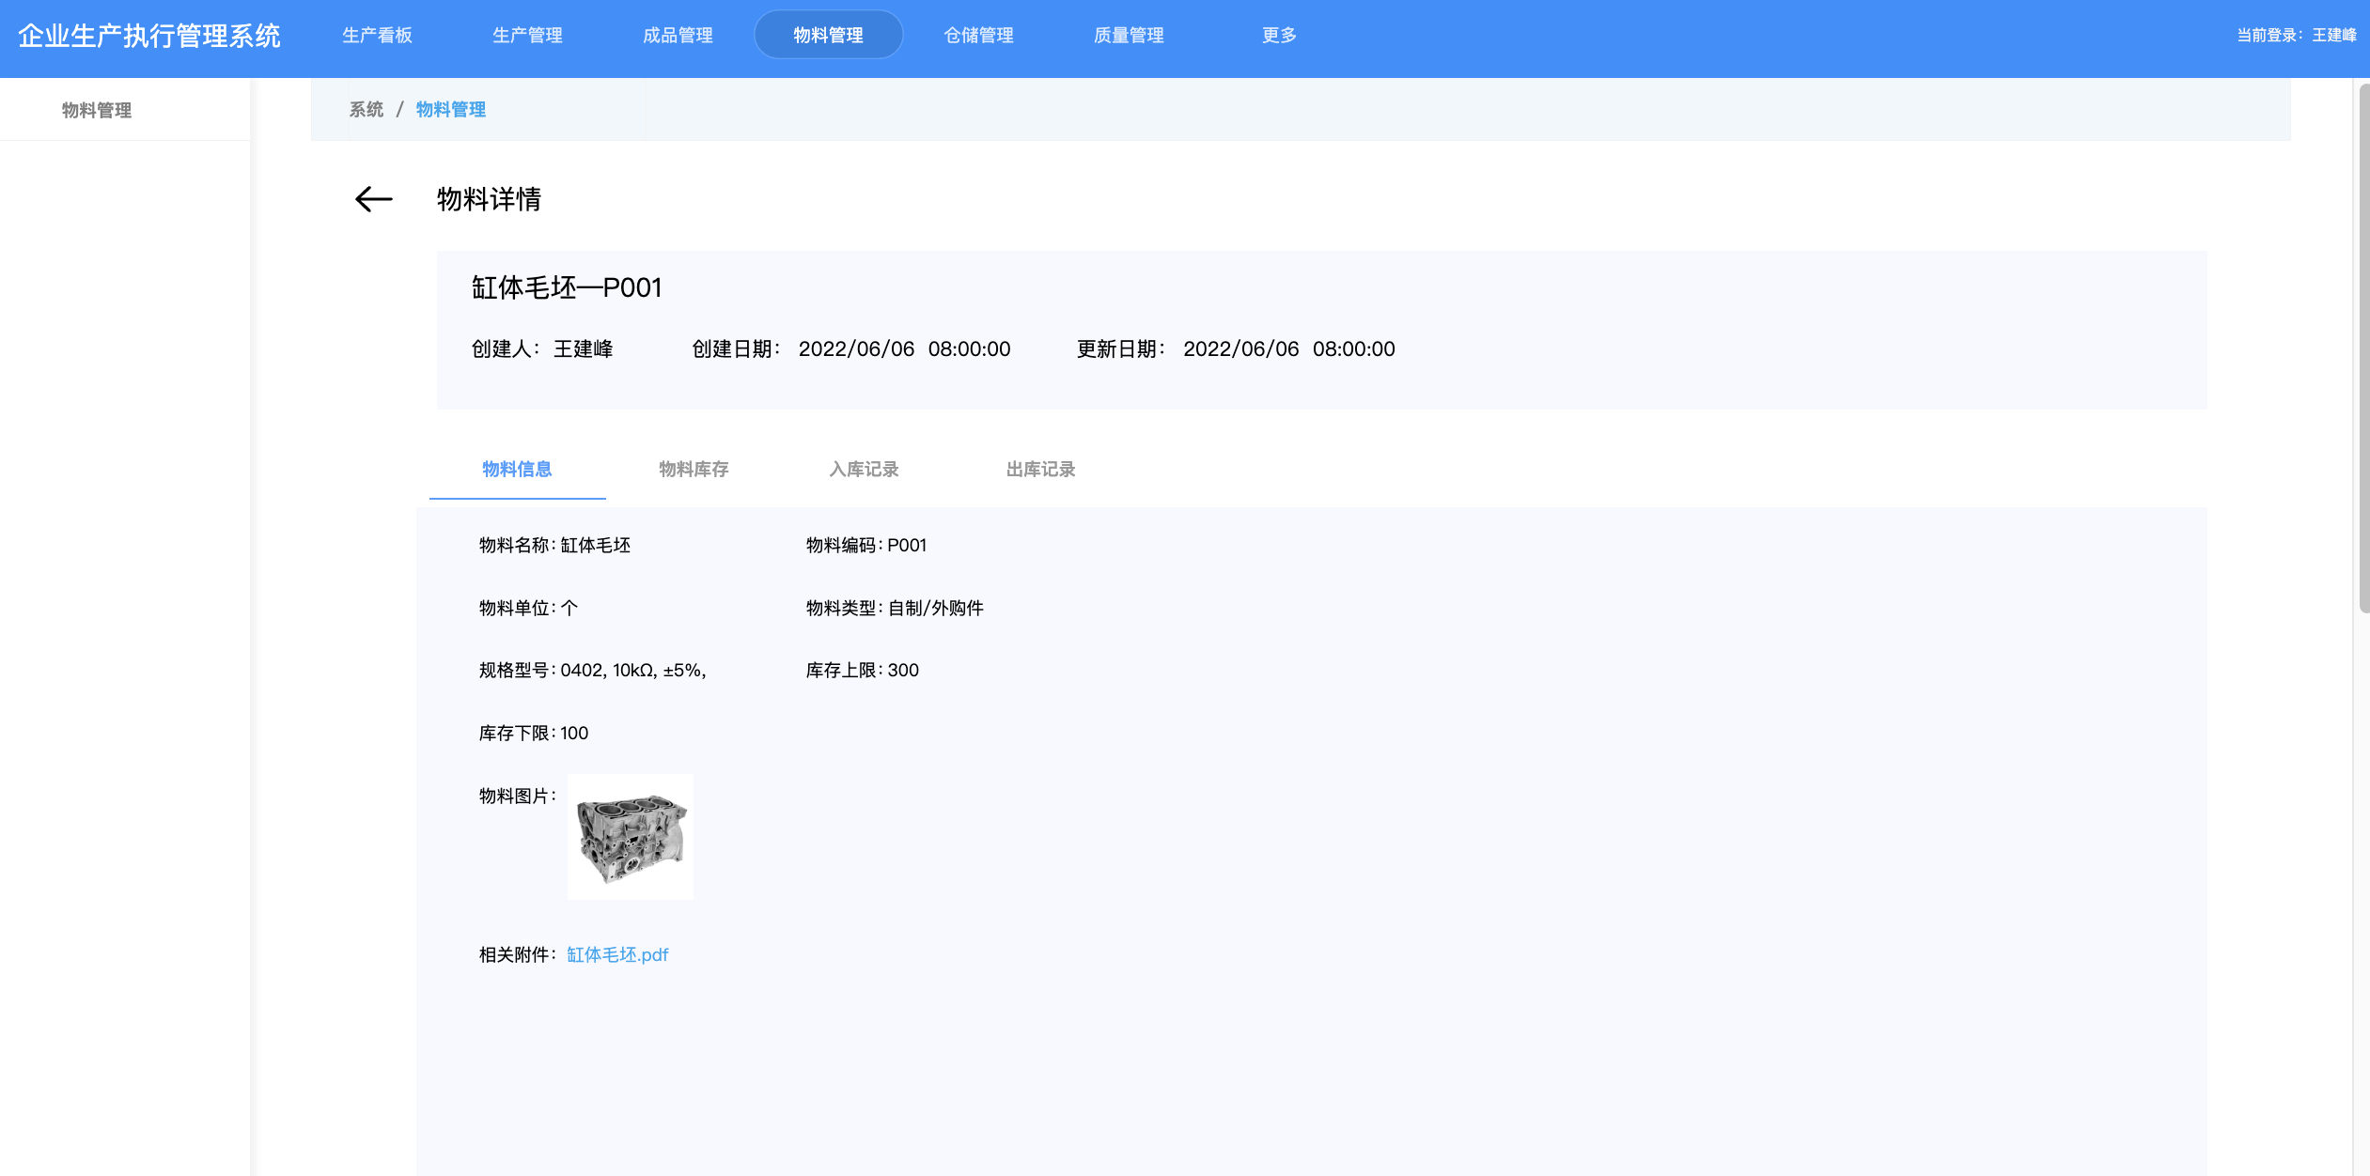Image resolution: width=2370 pixels, height=1176 pixels.
Task: Click the back arrow icon
Action: point(373,199)
